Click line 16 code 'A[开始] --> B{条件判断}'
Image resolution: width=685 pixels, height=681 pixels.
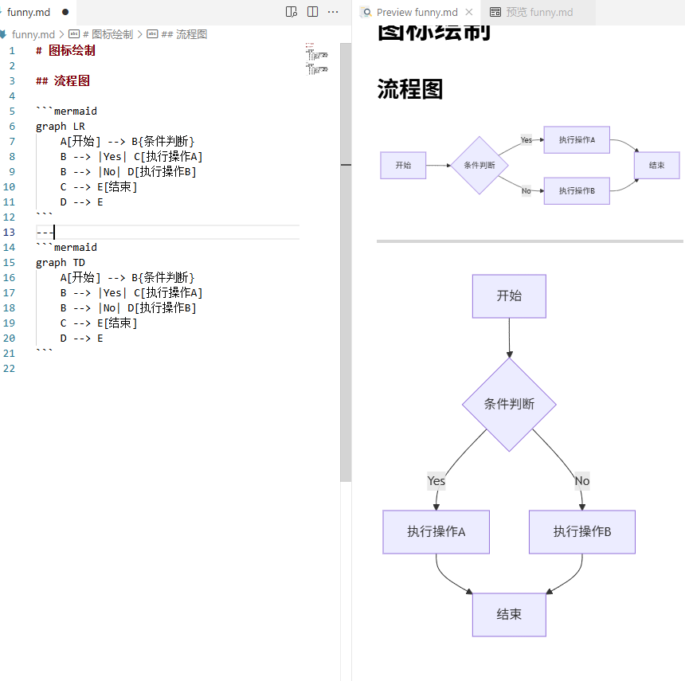click(127, 278)
